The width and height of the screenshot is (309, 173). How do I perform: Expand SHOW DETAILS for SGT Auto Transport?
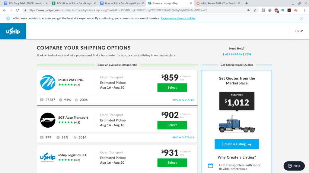click(x=183, y=137)
